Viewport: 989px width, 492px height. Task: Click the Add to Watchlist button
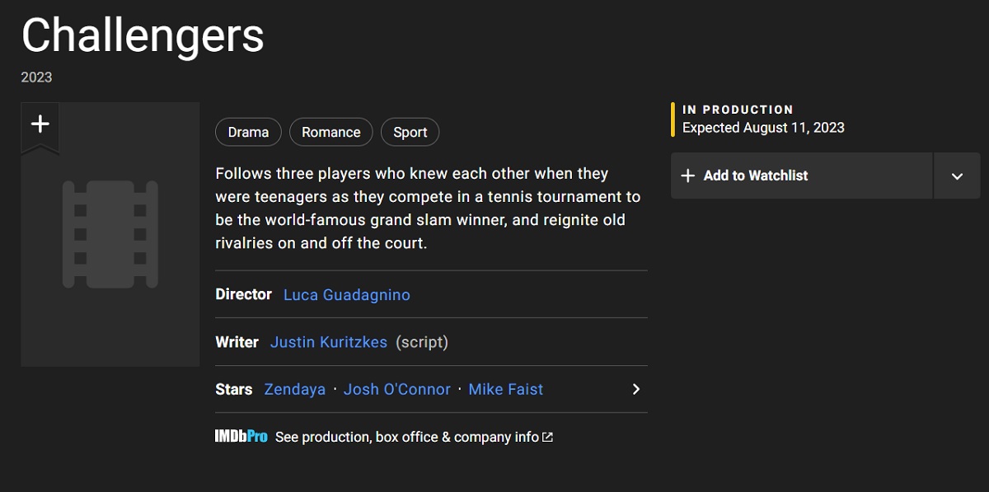click(x=802, y=176)
